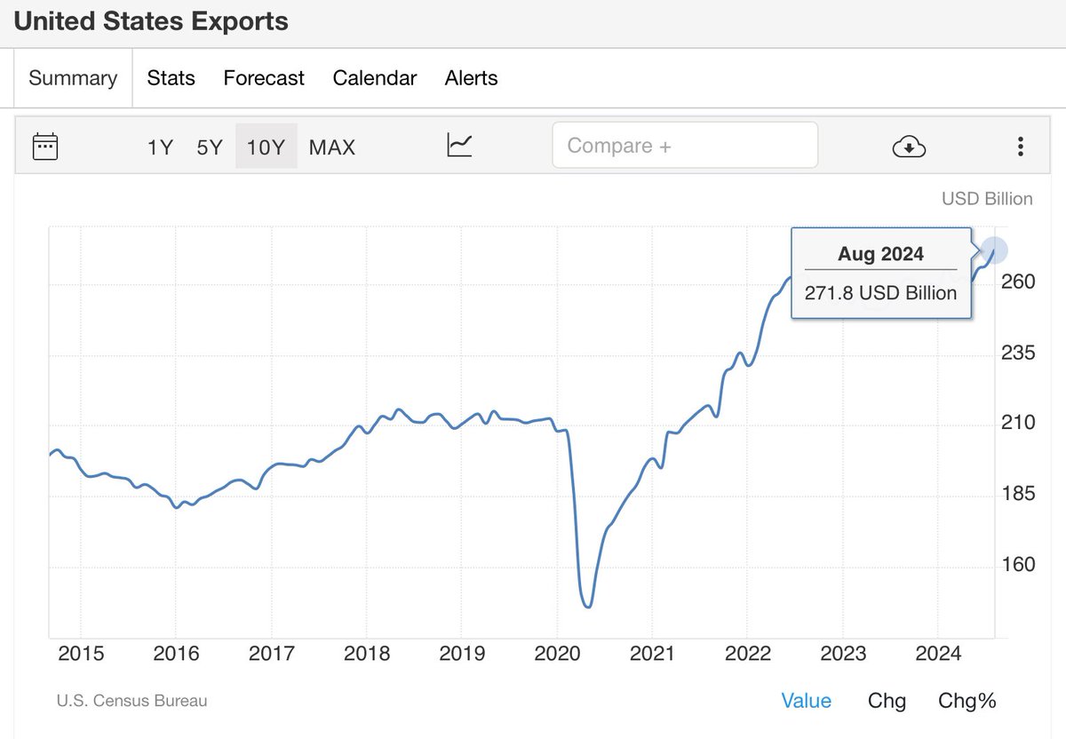Click the 2020 x-axis label

pos(557,654)
